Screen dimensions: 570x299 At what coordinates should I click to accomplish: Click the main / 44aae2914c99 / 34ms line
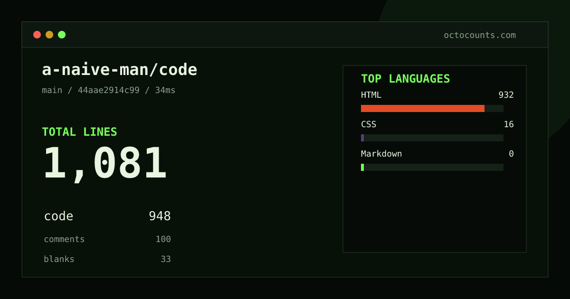109,90
